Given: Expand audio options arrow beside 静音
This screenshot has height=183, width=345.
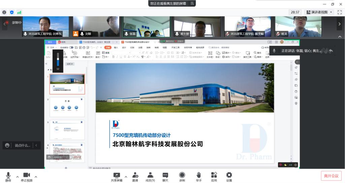Looking at the screenshot, I should pos(18,177).
